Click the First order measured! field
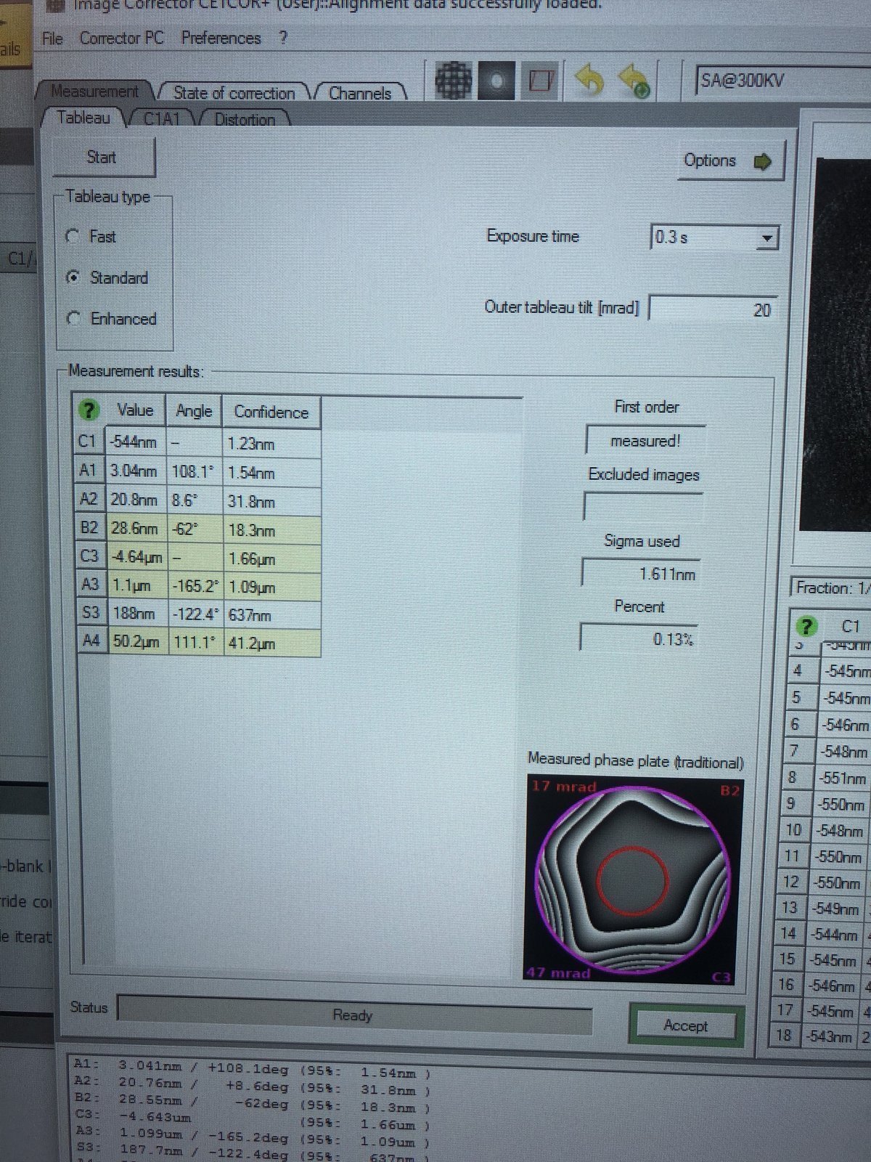Viewport: 871px width, 1162px height. point(645,440)
